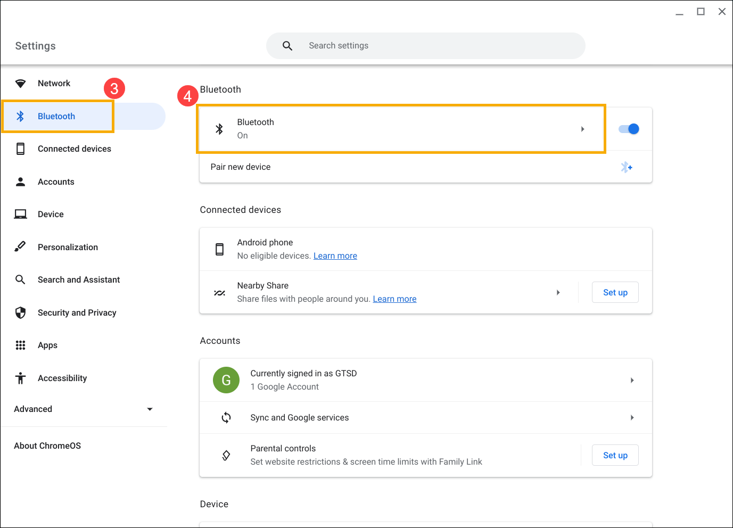Click the 'Sync and Google services' text
This screenshot has width=733, height=528.
pos(300,418)
